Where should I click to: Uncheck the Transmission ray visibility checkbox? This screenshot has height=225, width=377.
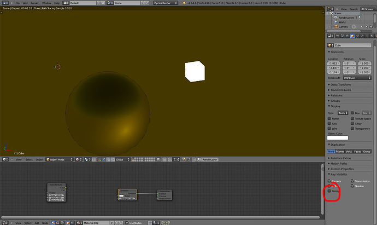(x=352, y=181)
